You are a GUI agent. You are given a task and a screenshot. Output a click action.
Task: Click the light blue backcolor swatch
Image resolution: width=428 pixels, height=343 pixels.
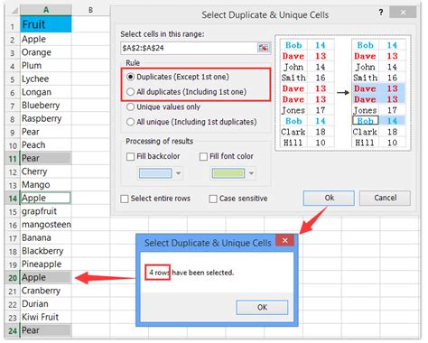coord(155,173)
